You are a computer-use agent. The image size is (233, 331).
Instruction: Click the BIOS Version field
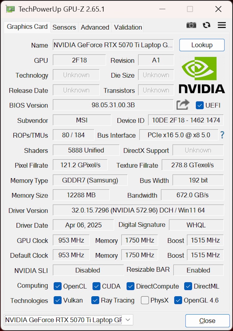tap(113, 105)
